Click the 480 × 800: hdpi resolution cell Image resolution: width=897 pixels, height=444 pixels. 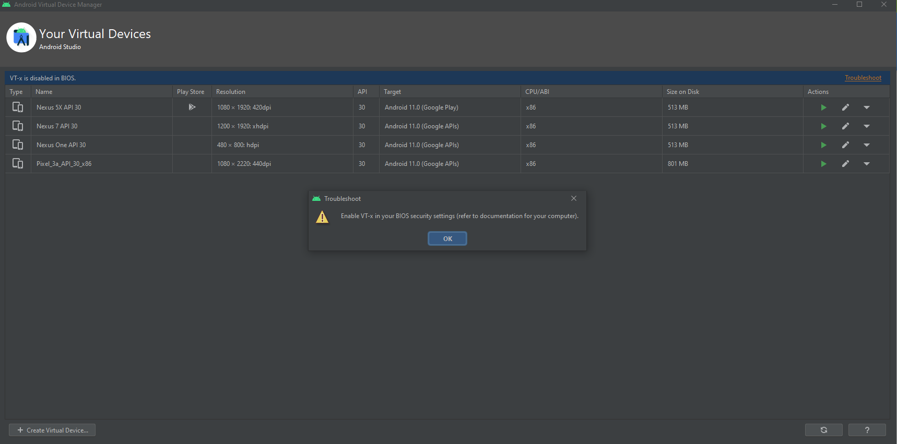[x=282, y=145]
